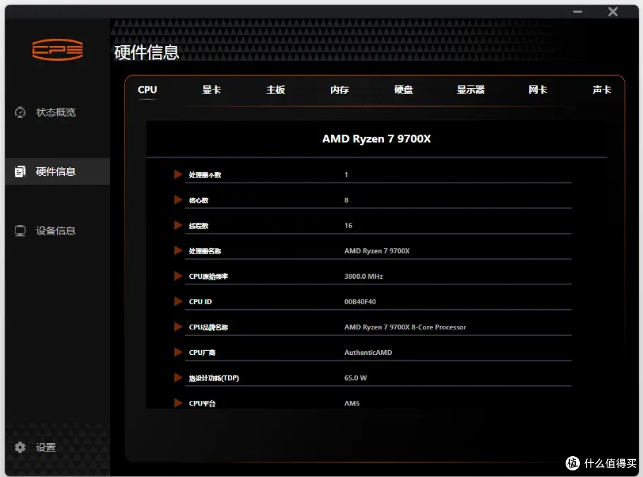Expand the CPU原始频率 row arrow

(x=178, y=276)
